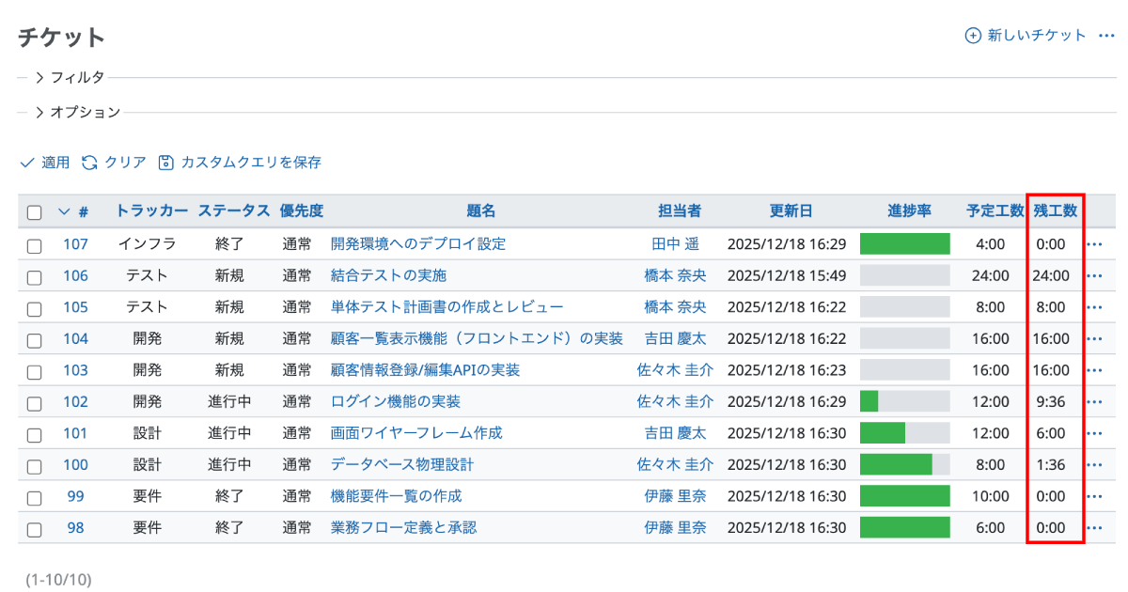Open actions menu for ticket 106 row
This screenshot has height=592, width=1128.
pyautogui.click(x=1094, y=276)
